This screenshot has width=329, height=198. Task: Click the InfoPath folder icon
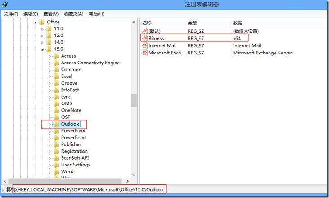tap(56, 90)
